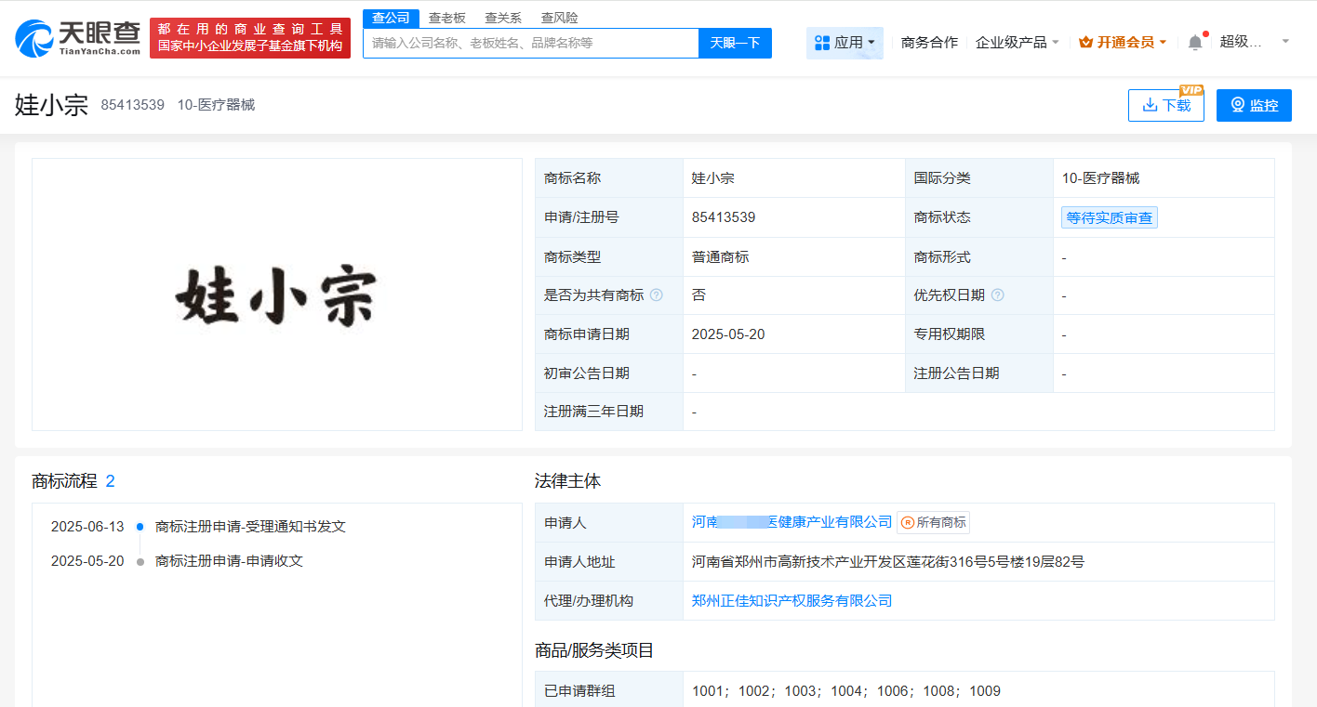
Task: Open the 超级 account dropdown
Action: [x=1251, y=42]
